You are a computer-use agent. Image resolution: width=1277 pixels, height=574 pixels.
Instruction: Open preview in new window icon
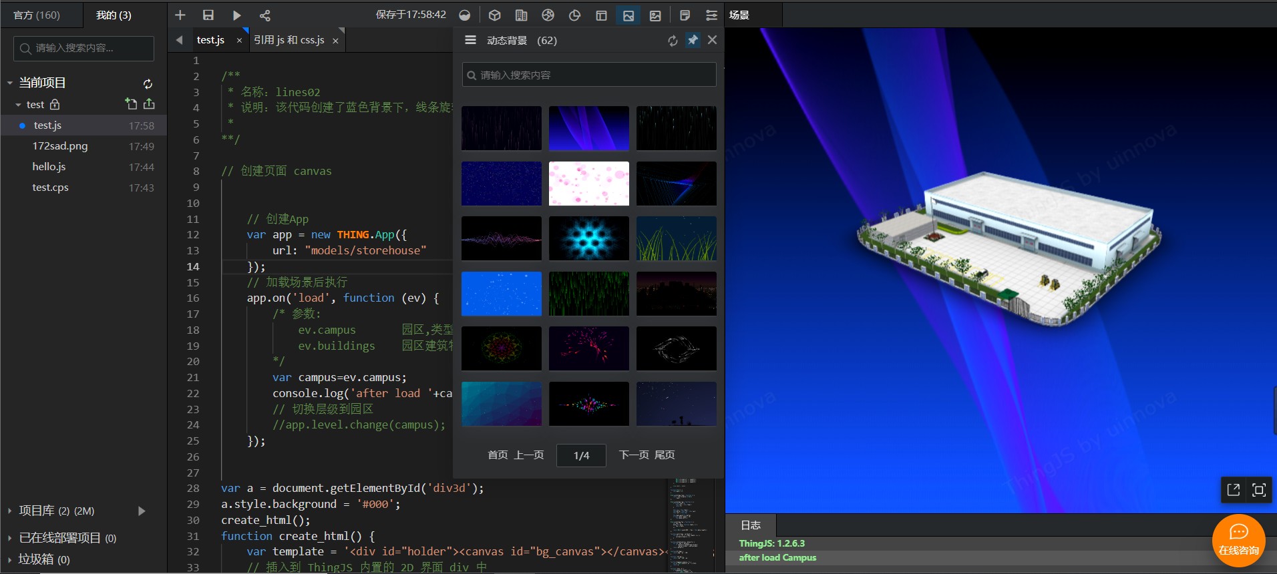point(1234,490)
